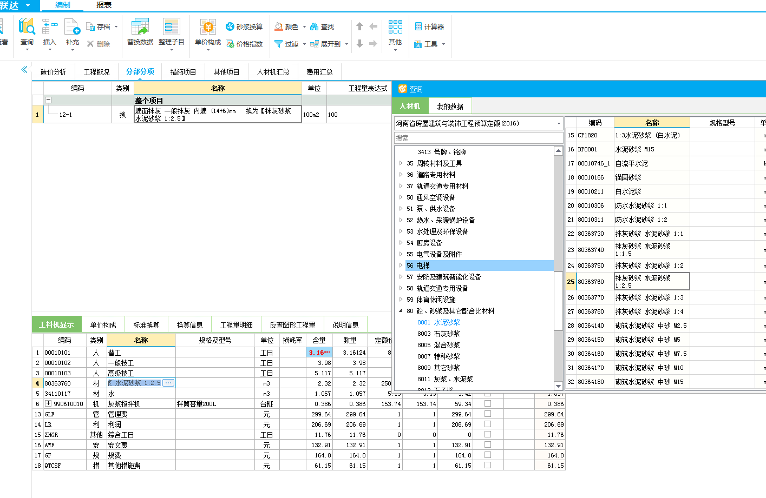Viewport: 766px width, 498px height.
Task: Click ellipsis button in 水泥砂浆 1:2.5 cell
Action: 168,383
